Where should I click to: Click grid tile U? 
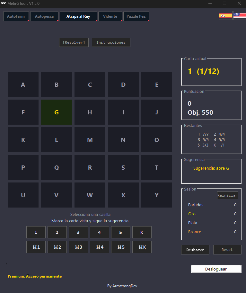click(23, 195)
